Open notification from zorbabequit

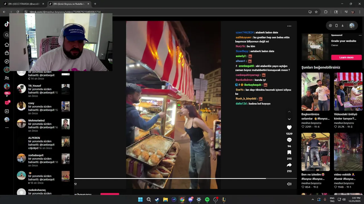click(x=44, y=160)
